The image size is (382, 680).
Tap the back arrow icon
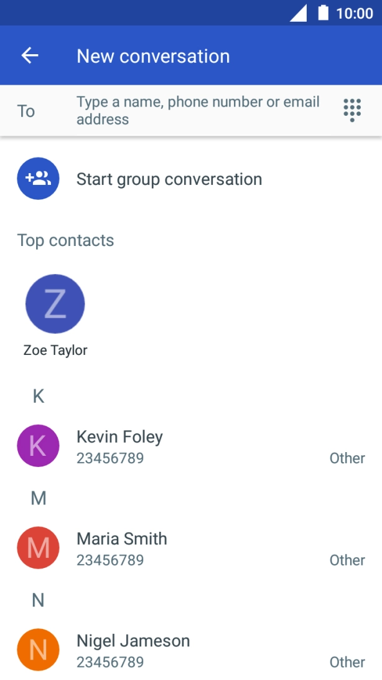[30, 56]
